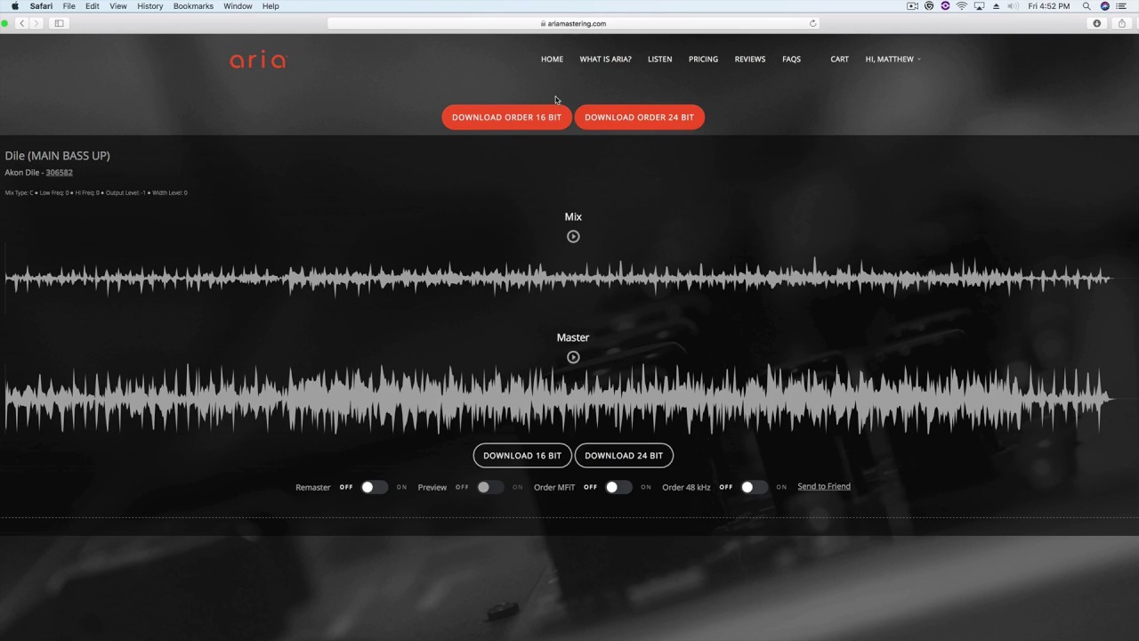Toggle the Order 48 kHz switch

754,487
